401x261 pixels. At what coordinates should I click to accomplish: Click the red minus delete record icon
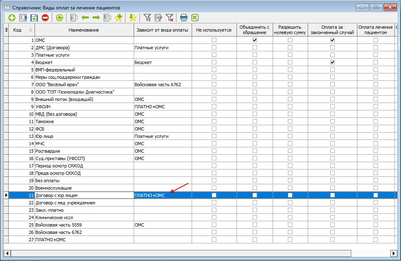[45, 18]
